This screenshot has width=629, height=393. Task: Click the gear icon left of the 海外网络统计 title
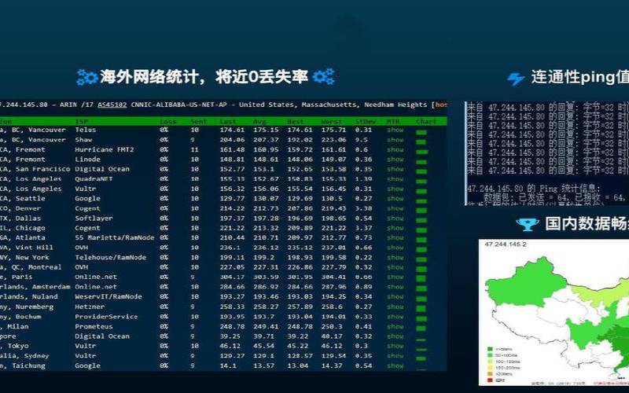point(86,77)
